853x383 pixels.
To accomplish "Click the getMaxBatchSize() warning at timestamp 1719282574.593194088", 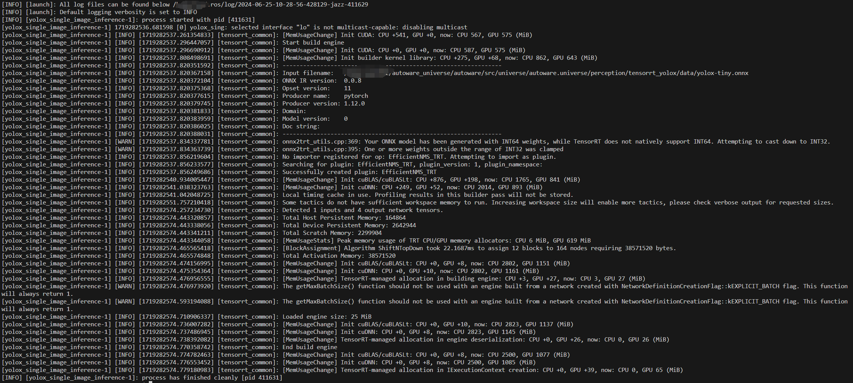I will (x=425, y=305).
